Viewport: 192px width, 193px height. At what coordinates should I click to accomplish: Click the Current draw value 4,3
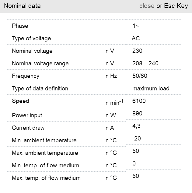tap(136, 126)
